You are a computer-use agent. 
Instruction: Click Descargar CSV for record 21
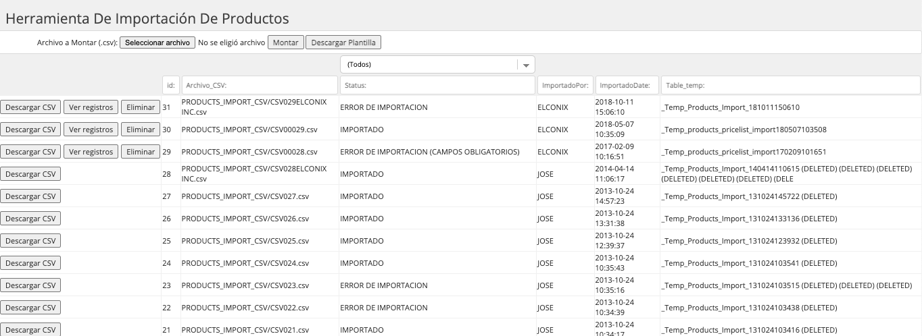pyautogui.click(x=30, y=330)
